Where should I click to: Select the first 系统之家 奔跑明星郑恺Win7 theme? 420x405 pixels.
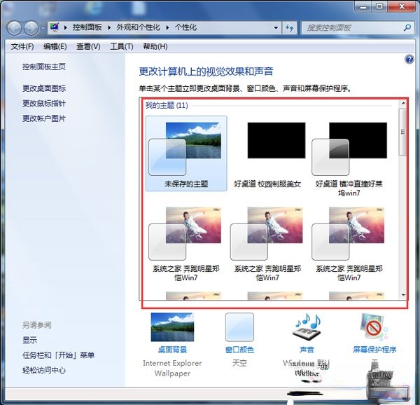click(186, 244)
